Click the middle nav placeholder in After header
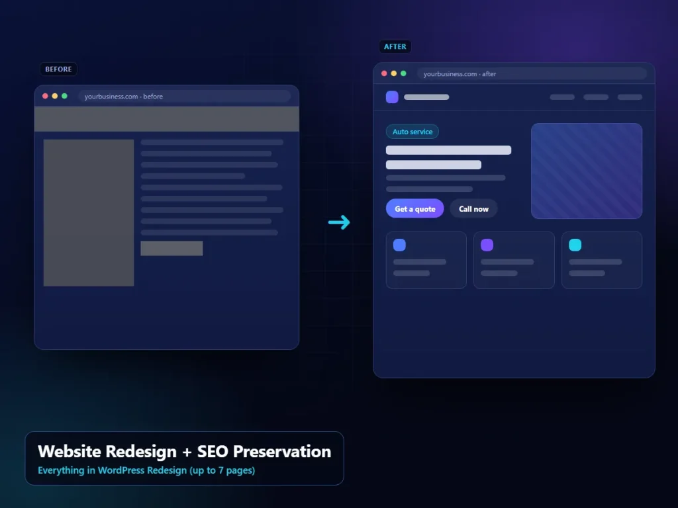This screenshot has width=678, height=508. point(596,97)
